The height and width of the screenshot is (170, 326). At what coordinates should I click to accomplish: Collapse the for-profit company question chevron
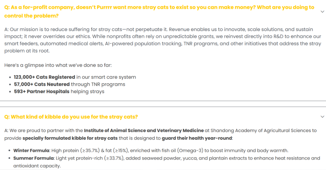click(322, 11)
